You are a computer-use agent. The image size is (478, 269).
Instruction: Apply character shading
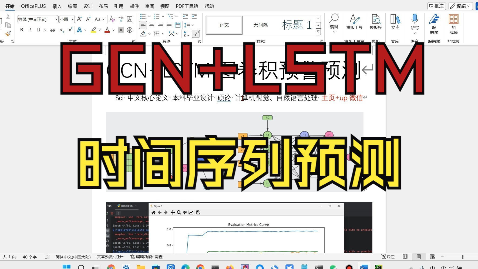pos(121,30)
